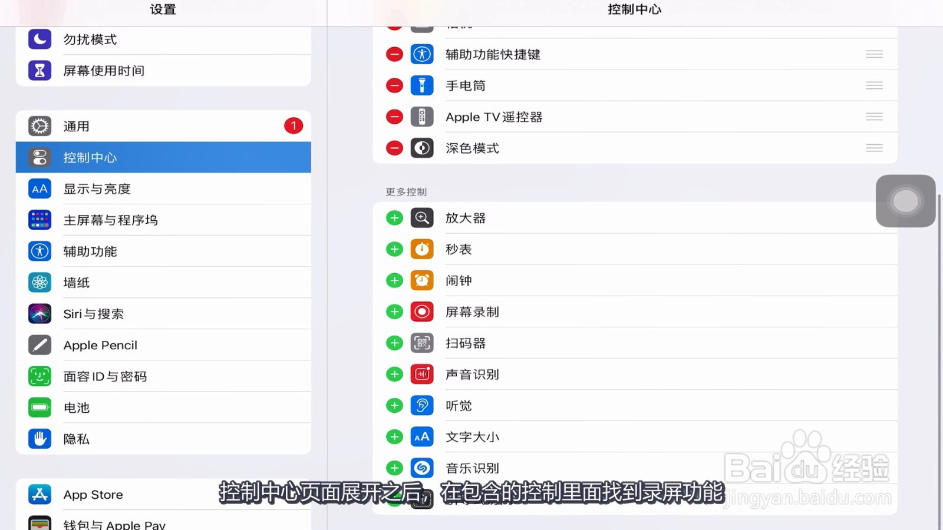Viewport: 943px width, 530px height.
Task: Select 主屏幕与程序坞 in settings sidebar
Action: pos(163,220)
